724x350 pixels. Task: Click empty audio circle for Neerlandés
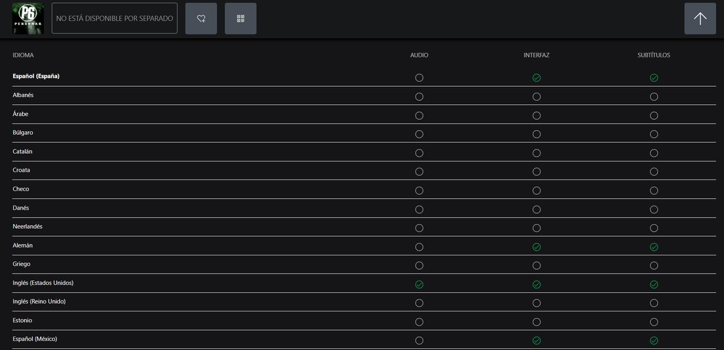coord(419,228)
